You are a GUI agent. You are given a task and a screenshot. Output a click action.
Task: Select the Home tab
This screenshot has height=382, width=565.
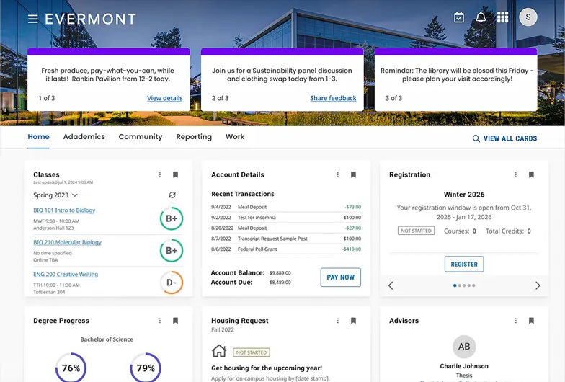pos(39,137)
